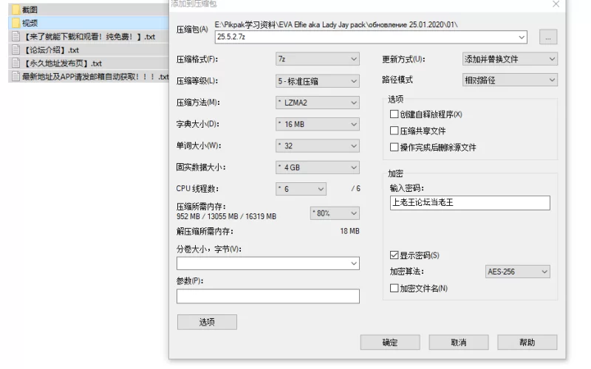Click the 论坛介绍 text file icon
Viewport: 591px width, 369px height.
16,50
